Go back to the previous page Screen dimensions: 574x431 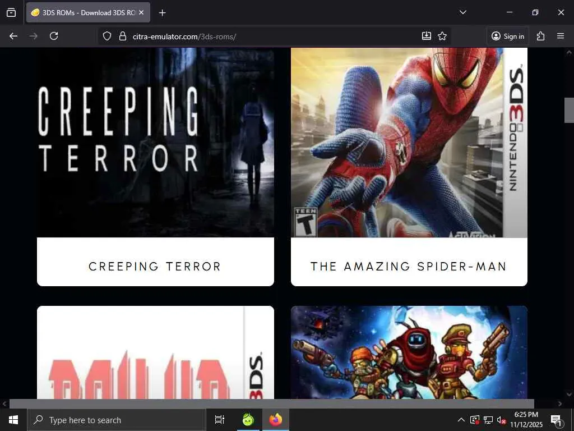[x=13, y=36]
